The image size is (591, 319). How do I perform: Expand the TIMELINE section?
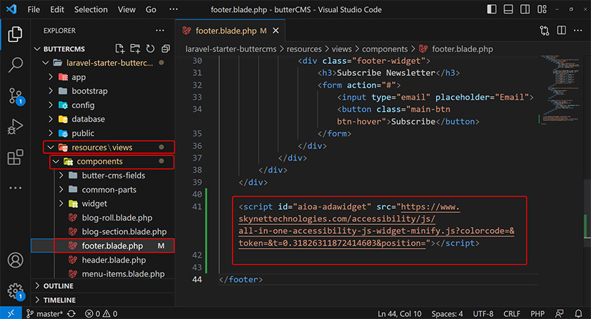(59, 299)
